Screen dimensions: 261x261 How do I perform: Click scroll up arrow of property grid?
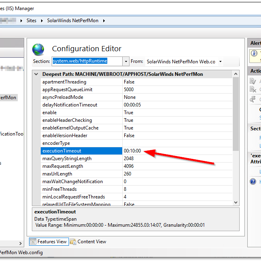click(236, 74)
